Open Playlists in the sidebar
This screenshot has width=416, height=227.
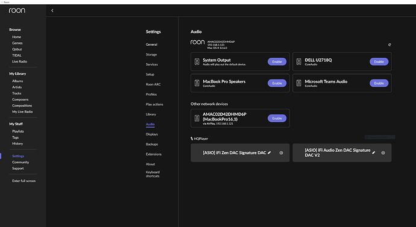coord(18,131)
